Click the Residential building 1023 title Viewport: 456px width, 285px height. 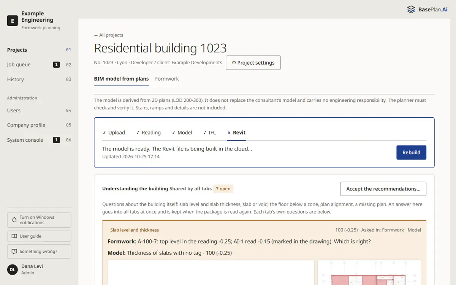click(x=160, y=48)
